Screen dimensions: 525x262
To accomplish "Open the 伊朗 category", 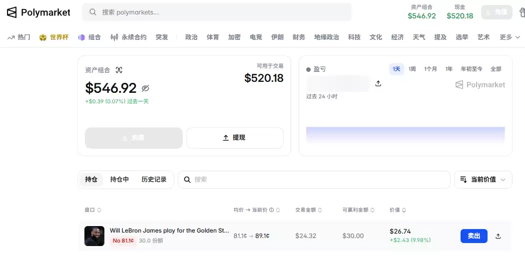I will pyautogui.click(x=277, y=37).
